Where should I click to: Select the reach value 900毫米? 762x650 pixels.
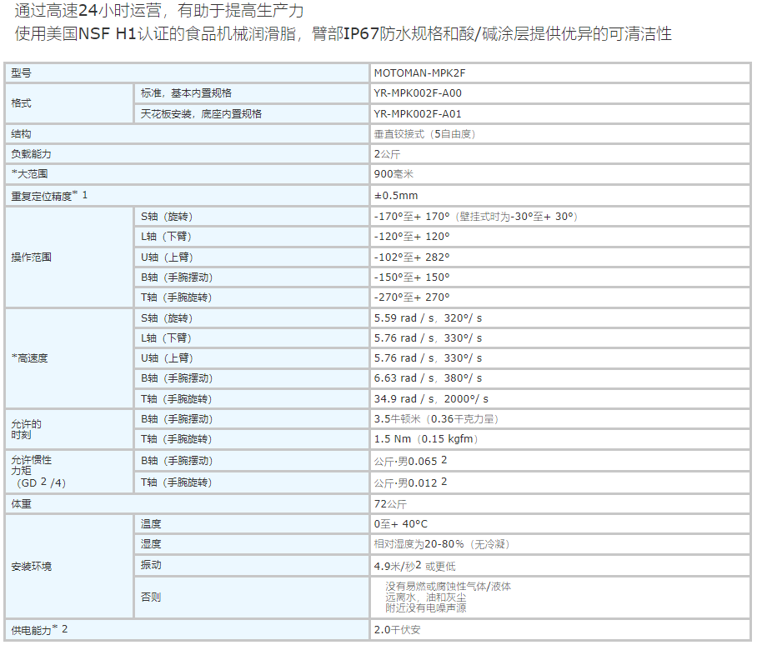click(394, 174)
